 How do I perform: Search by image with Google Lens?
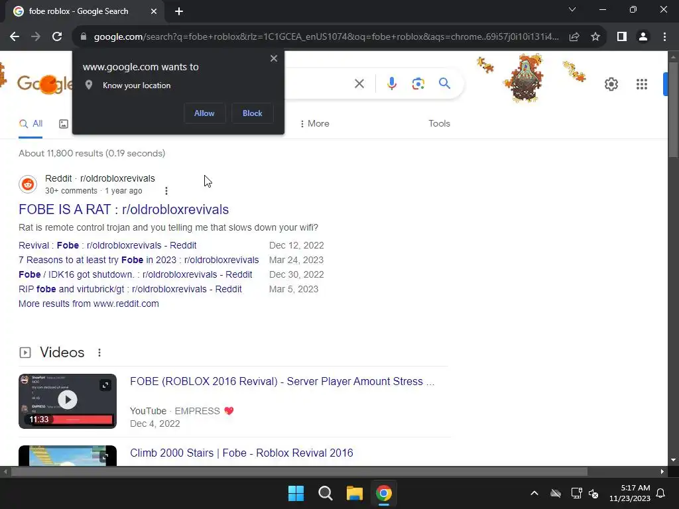418,84
